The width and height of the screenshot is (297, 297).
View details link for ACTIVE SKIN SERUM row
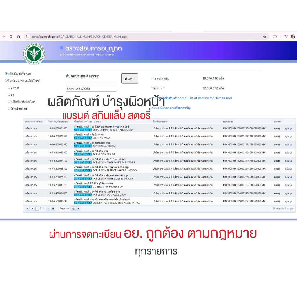289,153
